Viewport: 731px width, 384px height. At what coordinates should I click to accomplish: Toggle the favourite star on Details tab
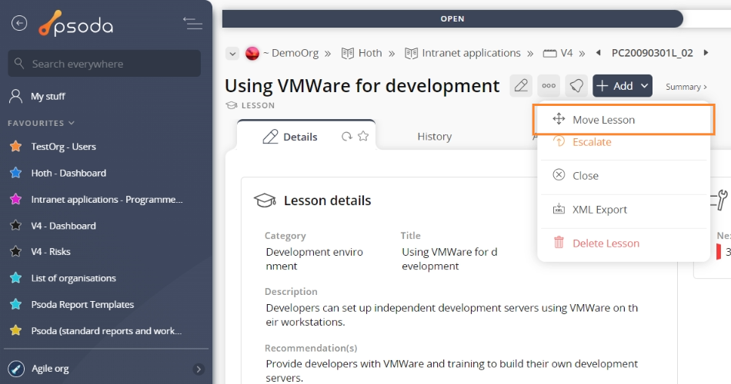click(363, 136)
